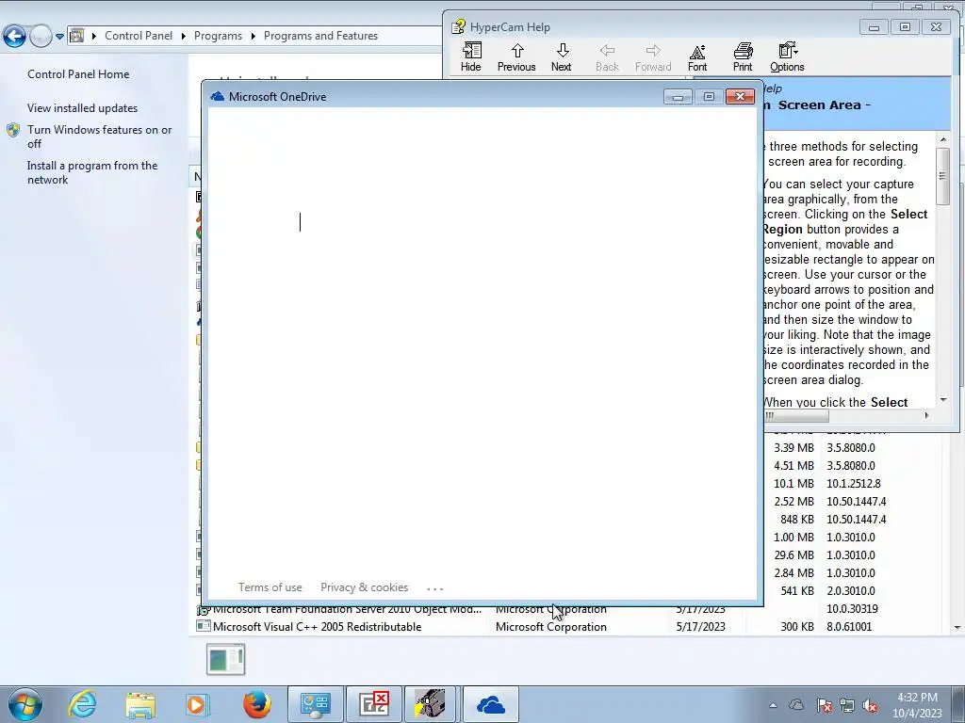Click network tray icon
This screenshot has height=723, width=965.
pos(847,705)
